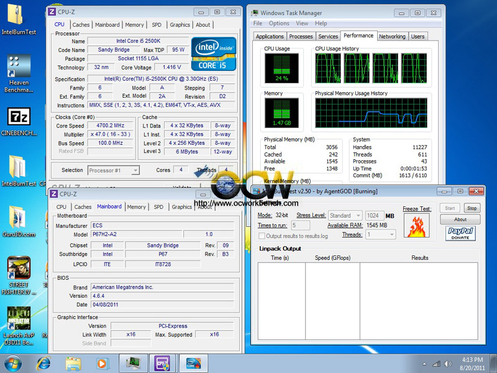Screen dimensions: 497x373
Task: Click the BIOS date 04/08/2011
Action: coord(163,305)
